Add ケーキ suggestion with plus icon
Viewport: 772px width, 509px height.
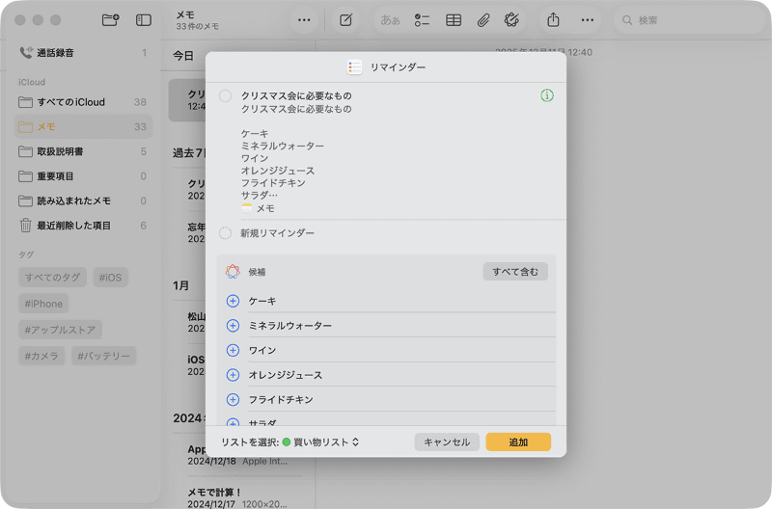coord(233,301)
